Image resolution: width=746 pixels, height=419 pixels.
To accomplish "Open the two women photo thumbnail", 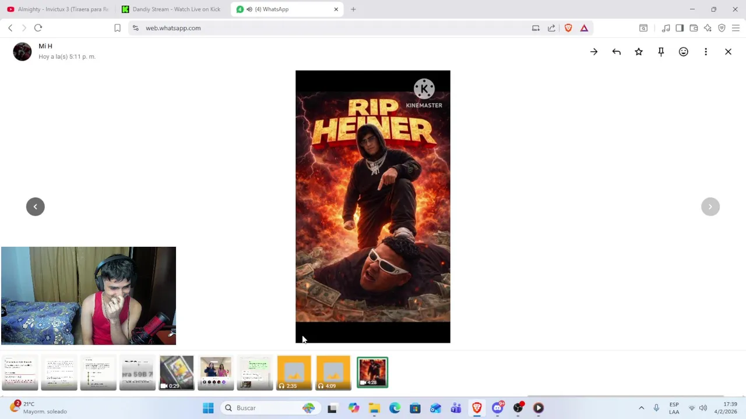I will (216, 372).
